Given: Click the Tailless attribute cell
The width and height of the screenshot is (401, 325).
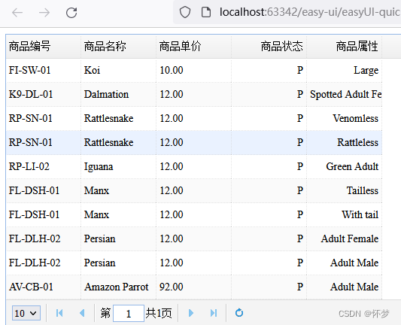Looking at the screenshot, I should point(345,190).
